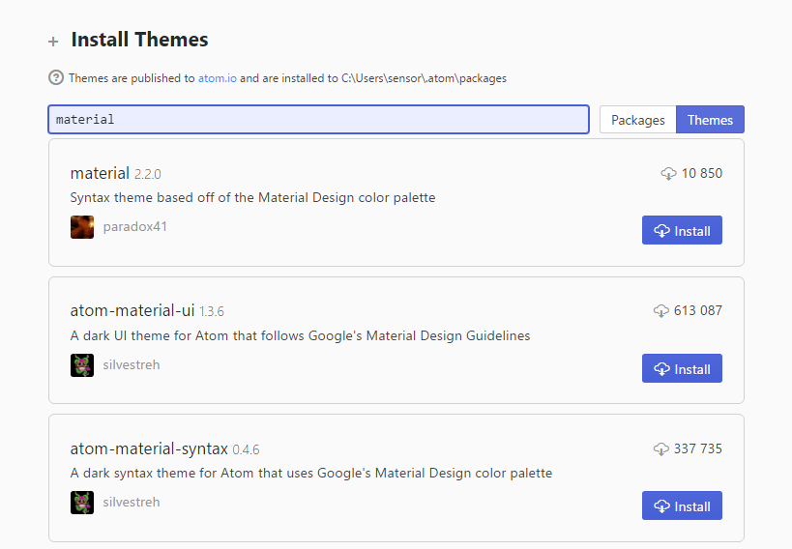Screen dimensions: 792x549
Task: Switch to Packages search mode
Action: coord(638,120)
